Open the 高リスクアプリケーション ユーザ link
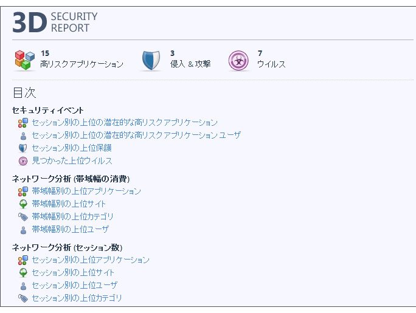416x313 pixels. tap(136, 135)
